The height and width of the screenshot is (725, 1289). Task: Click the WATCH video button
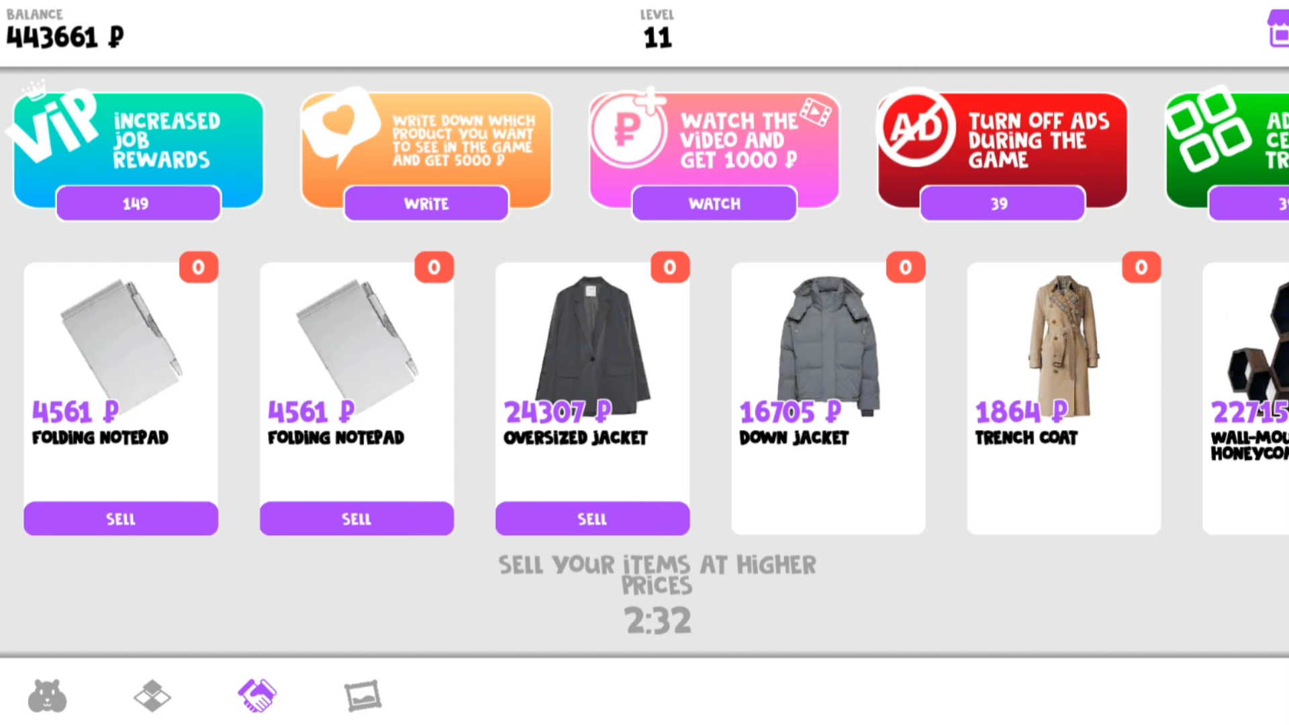(714, 203)
